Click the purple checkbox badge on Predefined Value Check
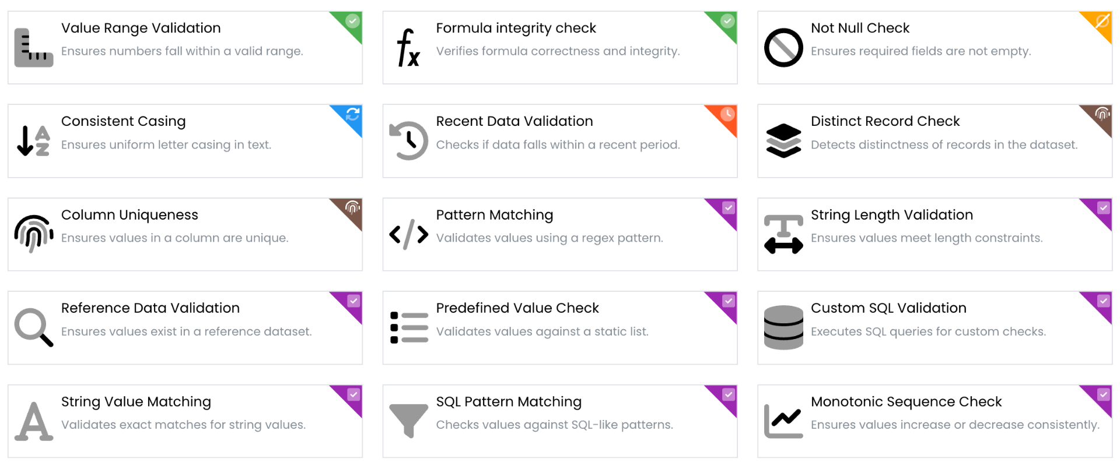 729,301
